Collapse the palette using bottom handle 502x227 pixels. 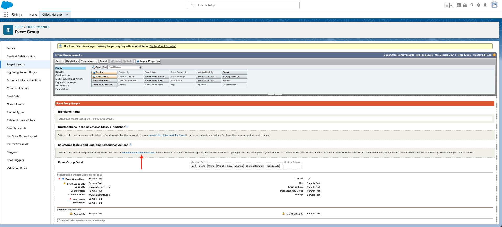pos(275,94)
